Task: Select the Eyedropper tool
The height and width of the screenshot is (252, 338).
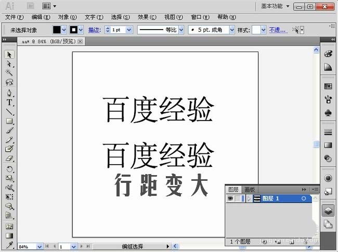Action: [9, 245]
